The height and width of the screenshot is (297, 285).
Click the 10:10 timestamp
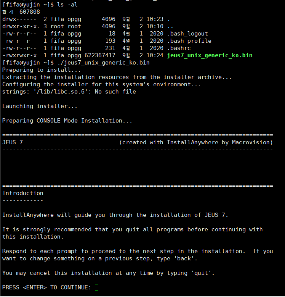(x=155, y=26)
